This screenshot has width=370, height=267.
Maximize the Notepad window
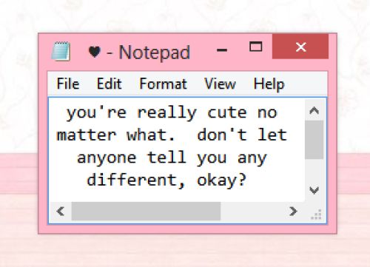255,47
